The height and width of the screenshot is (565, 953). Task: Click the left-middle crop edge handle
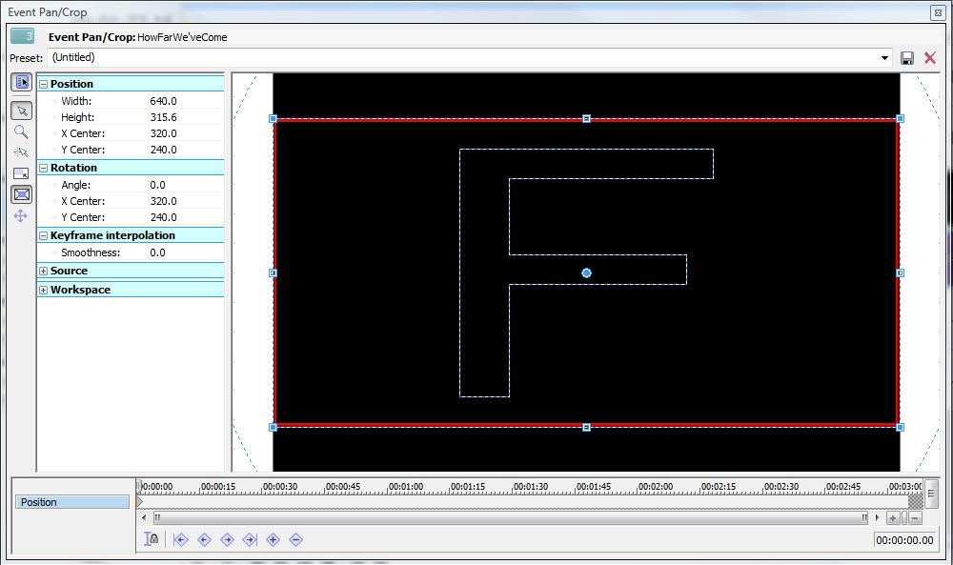coord(273,272)
